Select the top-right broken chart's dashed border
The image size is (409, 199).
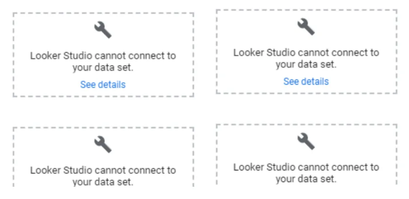click(x=307, y=10)
